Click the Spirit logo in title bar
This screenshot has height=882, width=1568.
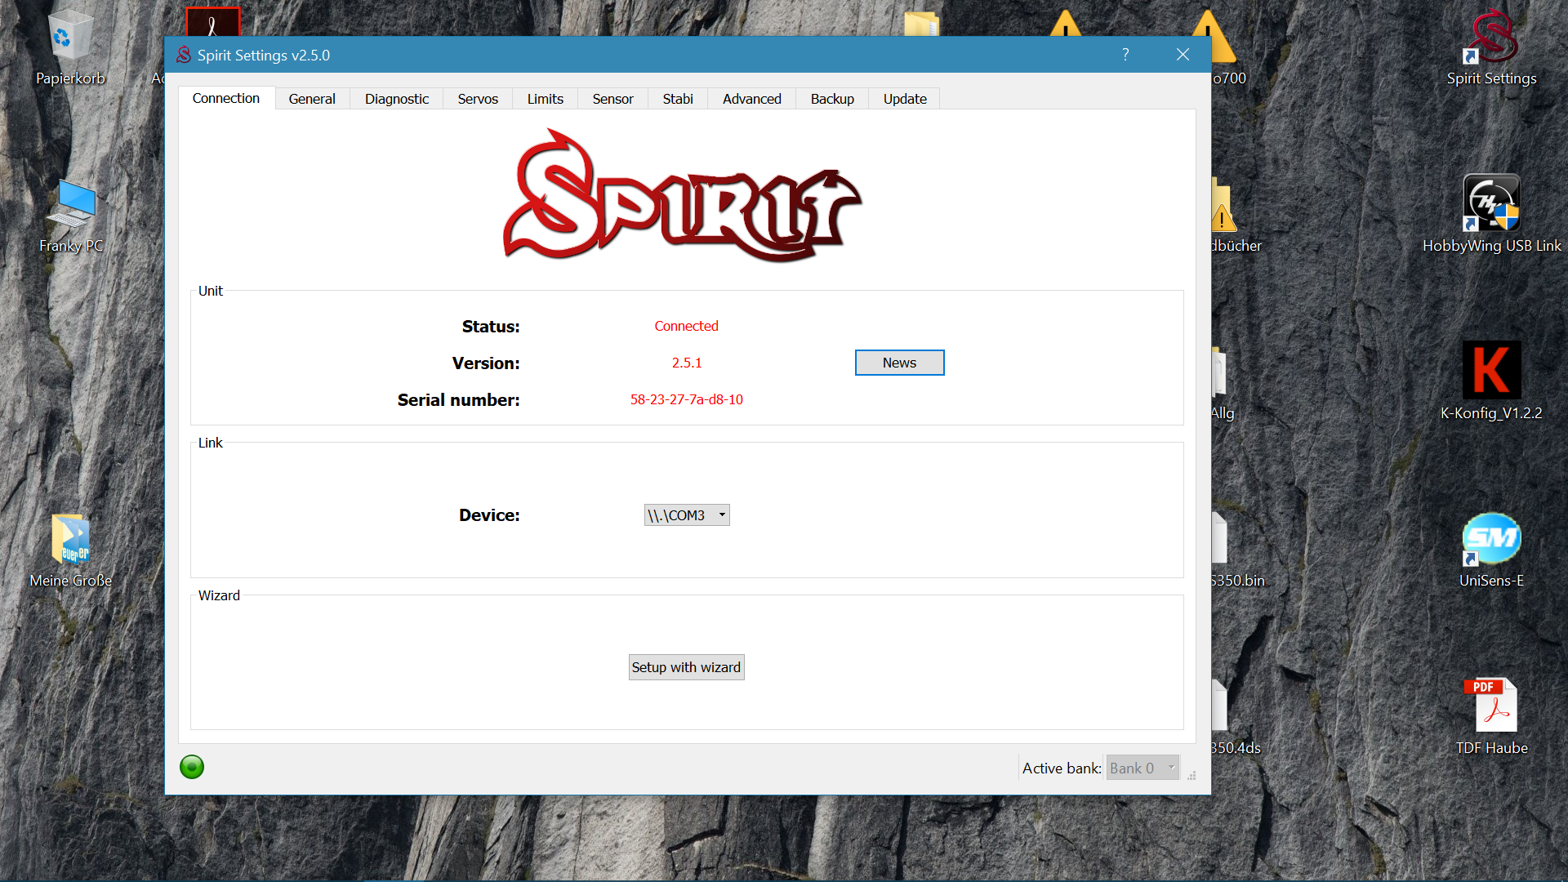pyautogui.click(x=184, y=55)
